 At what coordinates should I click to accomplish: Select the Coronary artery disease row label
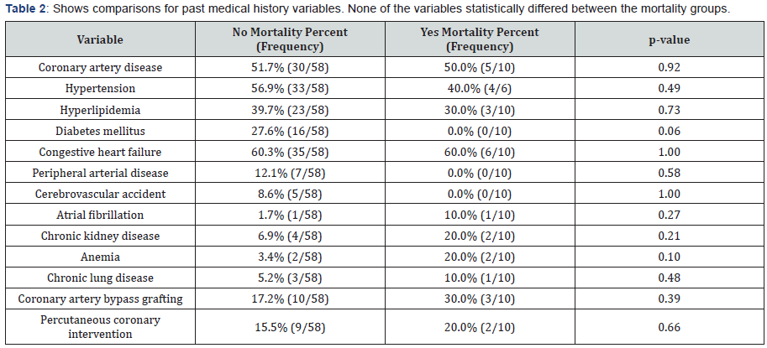click(x=100, y=66)
